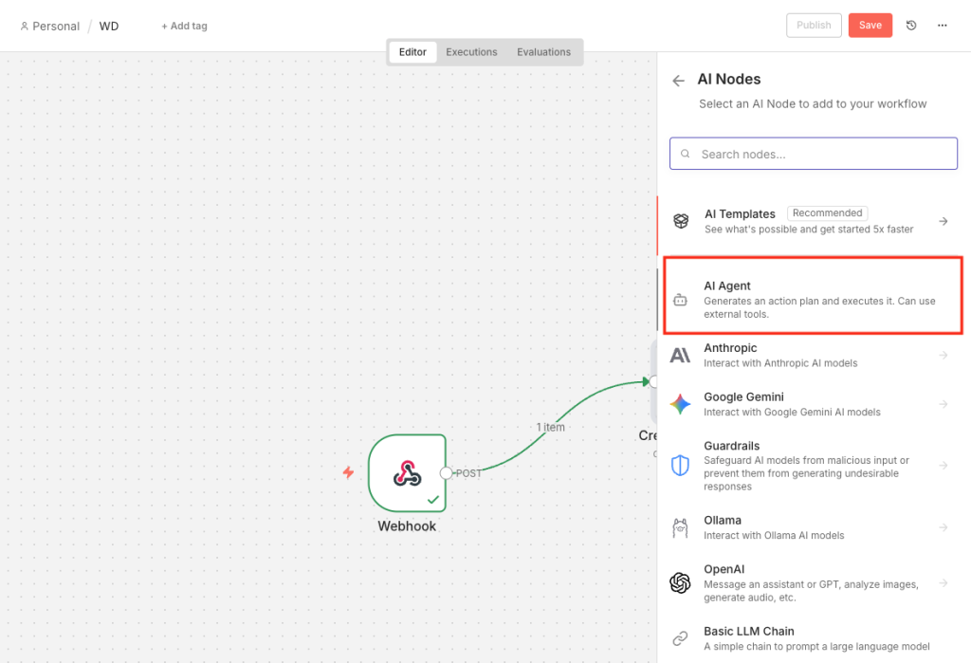971x663 pixels.
Task: Click the Save button
Action: click(x=870, y=26)
